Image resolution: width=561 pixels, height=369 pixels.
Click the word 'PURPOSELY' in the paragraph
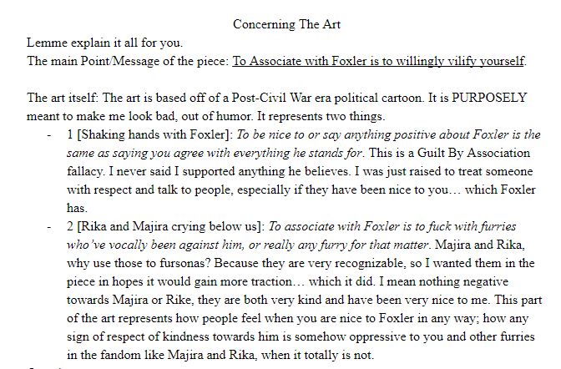(x=489, y=98)
